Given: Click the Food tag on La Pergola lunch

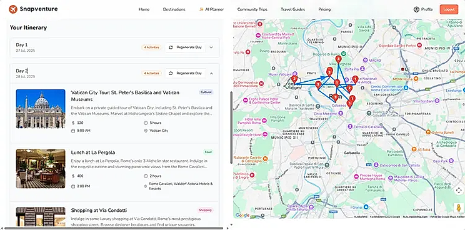Looking at the screenshot, I should 208,152.
